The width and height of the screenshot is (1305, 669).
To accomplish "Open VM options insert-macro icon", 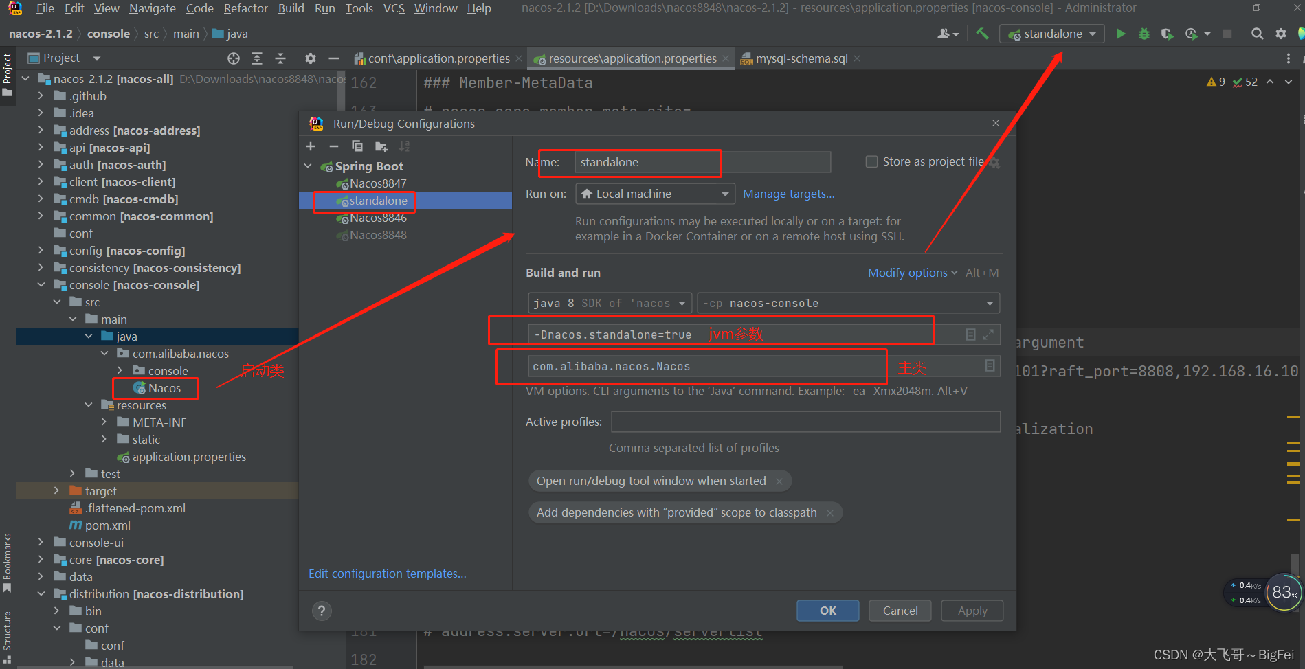I will click(x=970, y=334).
